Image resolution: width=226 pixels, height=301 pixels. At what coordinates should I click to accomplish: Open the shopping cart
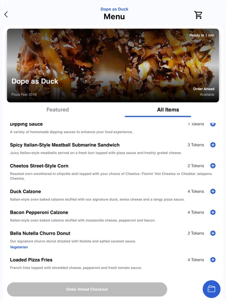198,15
